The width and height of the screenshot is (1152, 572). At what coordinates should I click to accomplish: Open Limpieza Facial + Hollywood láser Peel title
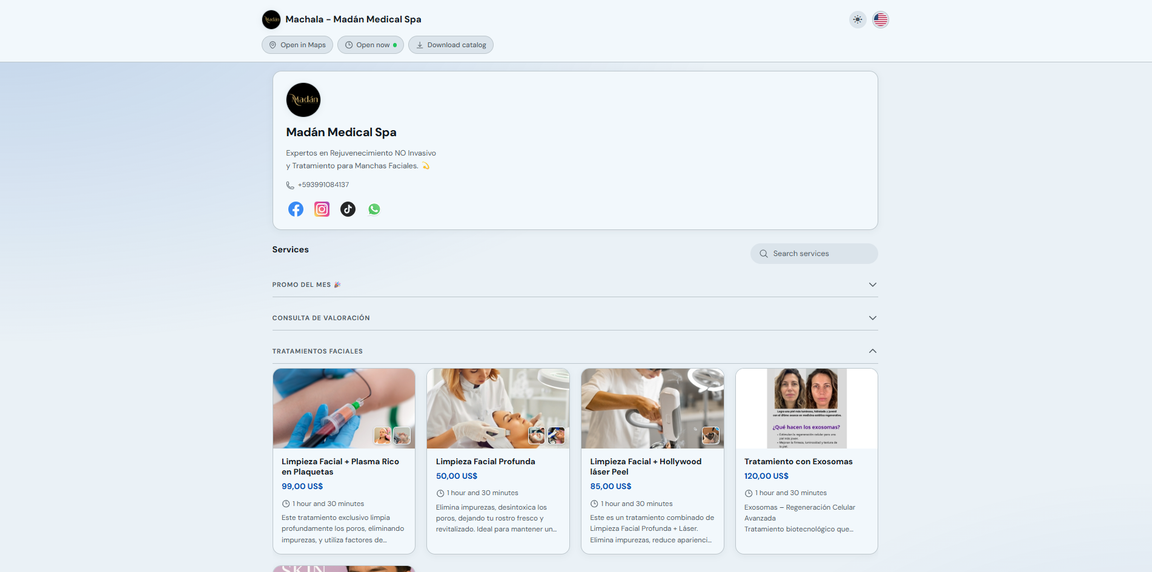pyautogui.click(x=646, y=467)
